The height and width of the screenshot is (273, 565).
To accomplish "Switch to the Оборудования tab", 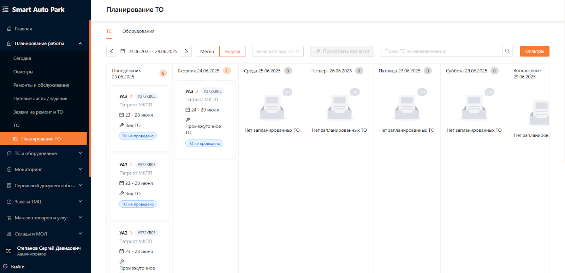I will tap(138, 31).
